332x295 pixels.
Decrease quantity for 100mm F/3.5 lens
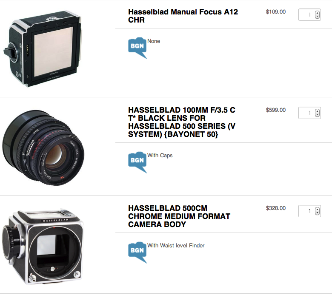[x=317, y=115]
